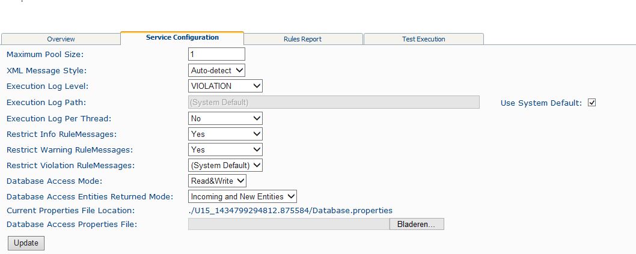The width and height of the screenshot is (636, 254).
Task: Go to the Test Execution tab
Action: click(x=423, y=39)
